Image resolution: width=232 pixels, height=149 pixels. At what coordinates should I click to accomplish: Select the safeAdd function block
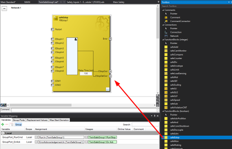pyautogui.click(x=174, y=47)
